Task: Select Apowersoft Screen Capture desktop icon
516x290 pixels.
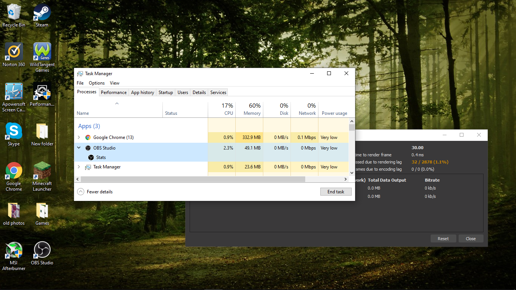Action: pos(14,97)
